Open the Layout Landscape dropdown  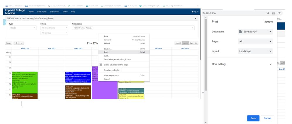[x=255, y=51]
